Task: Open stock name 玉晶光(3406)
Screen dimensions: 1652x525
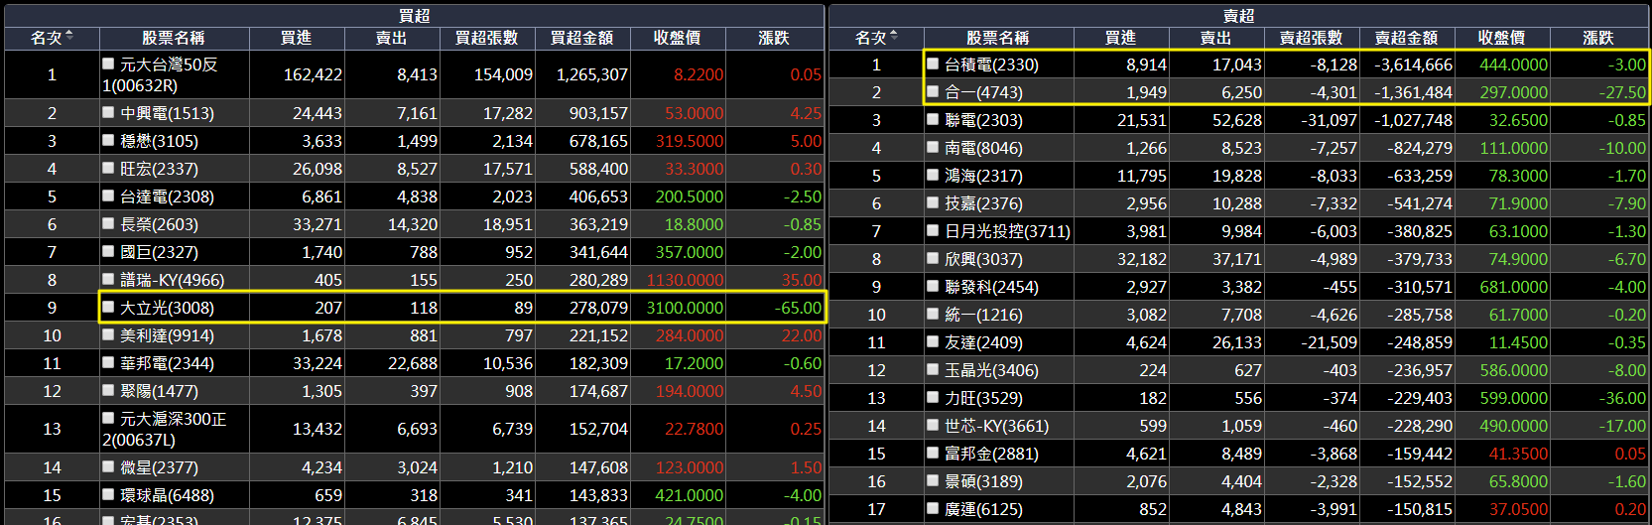Action: click(x=991, y=369)
